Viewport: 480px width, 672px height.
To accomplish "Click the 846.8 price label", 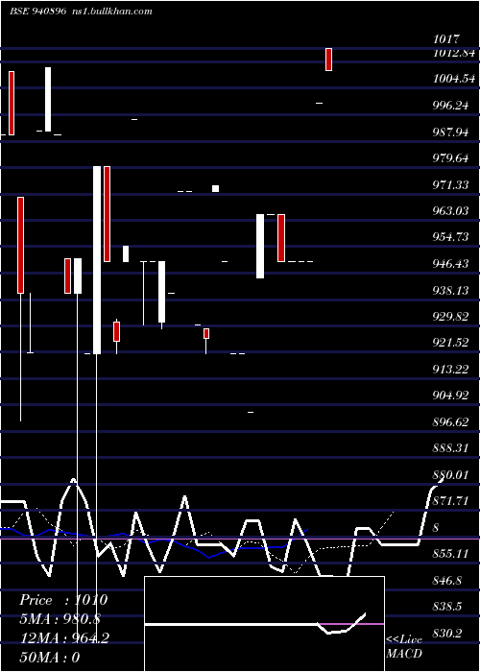I will pyautogui.click(x=447, y=581).
